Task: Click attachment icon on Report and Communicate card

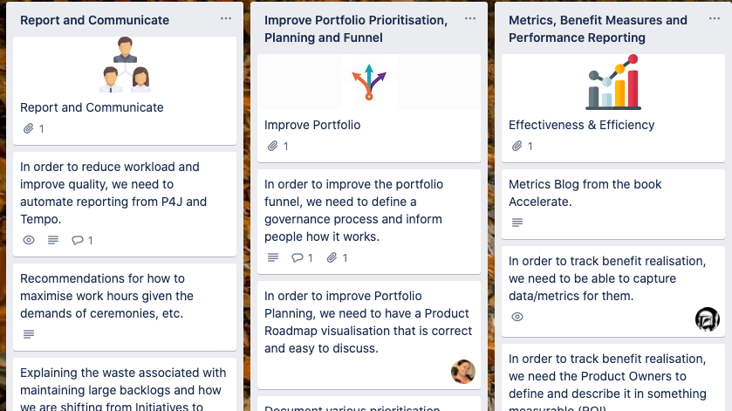Action: click(x=29, y=129)
